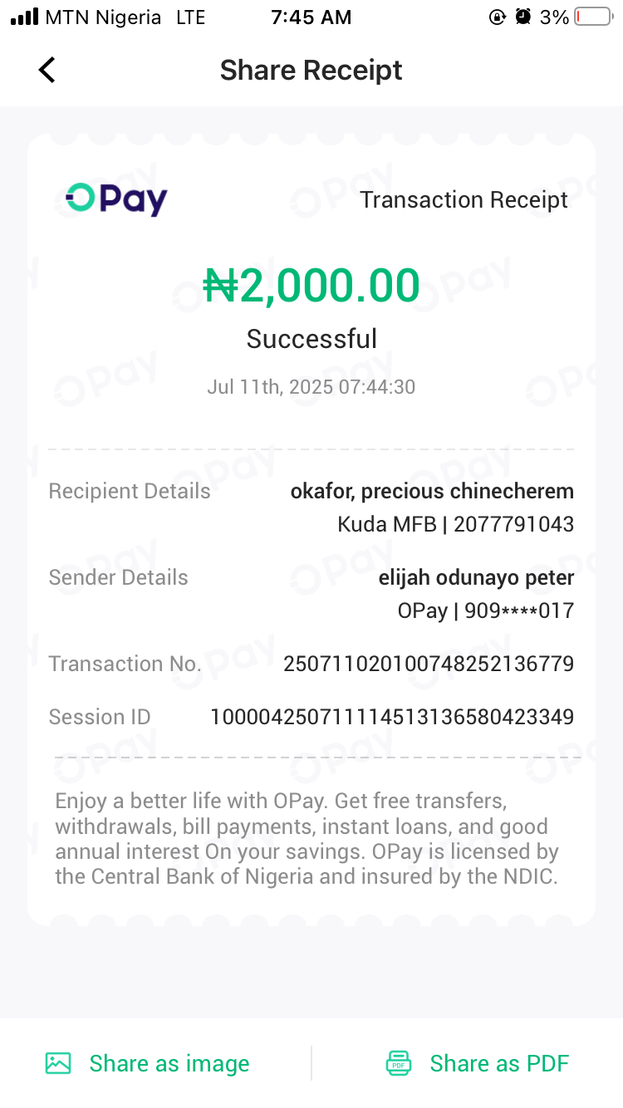The height and width of the screenshot is (1108, 623).
Task: Tap the OPay logo on the receipt
Action: [117, 199]
